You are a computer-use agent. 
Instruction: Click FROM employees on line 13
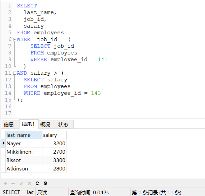click(x=47, y=86)
